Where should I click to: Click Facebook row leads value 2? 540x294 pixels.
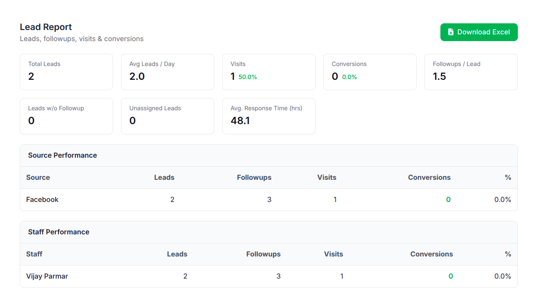tap(172, 200)
